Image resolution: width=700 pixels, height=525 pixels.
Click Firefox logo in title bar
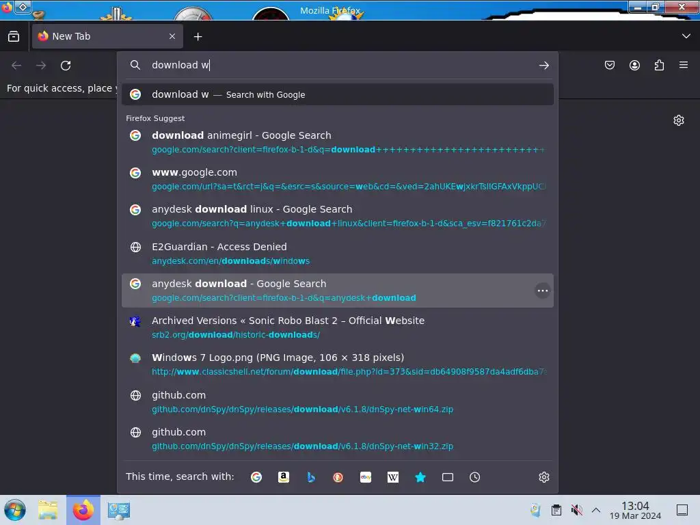(x=7, y=8)
